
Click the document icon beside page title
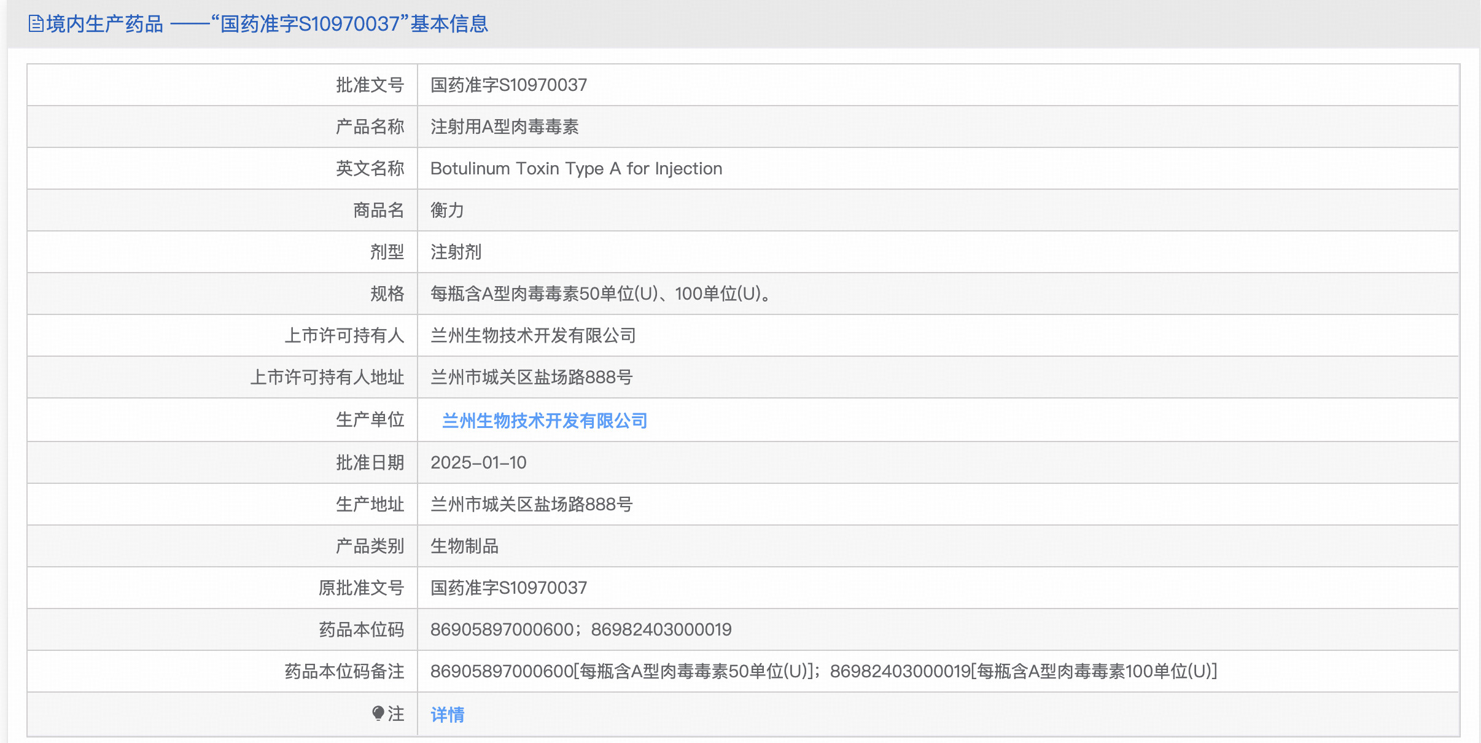click(x=36, y=24)
